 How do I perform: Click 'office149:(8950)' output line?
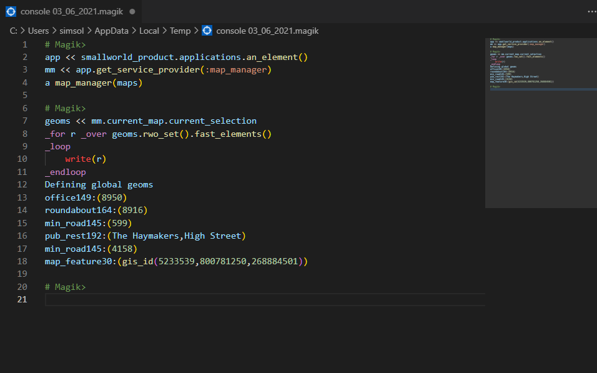(x=86, y=197)
